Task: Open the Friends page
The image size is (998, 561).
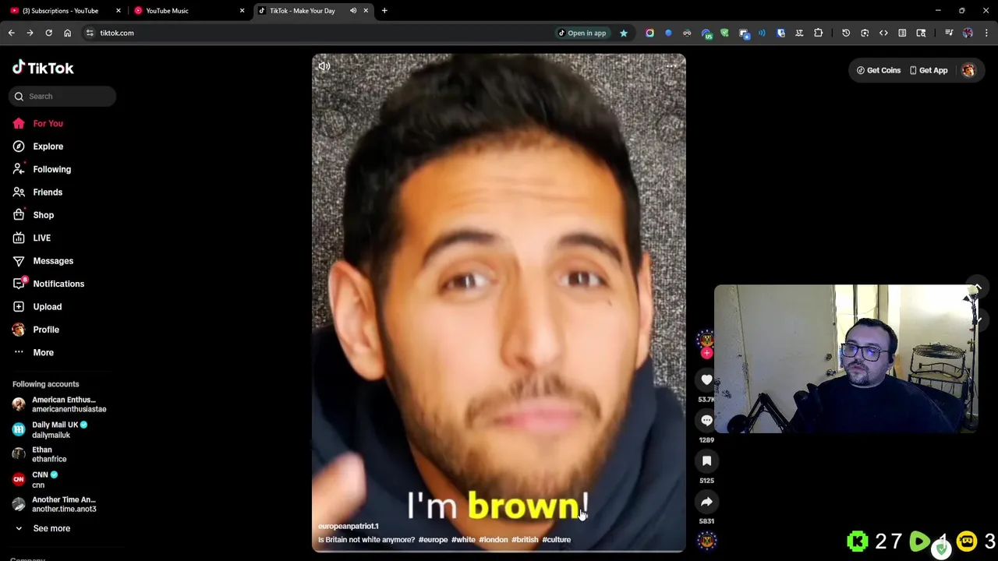Action: (48, 192)
